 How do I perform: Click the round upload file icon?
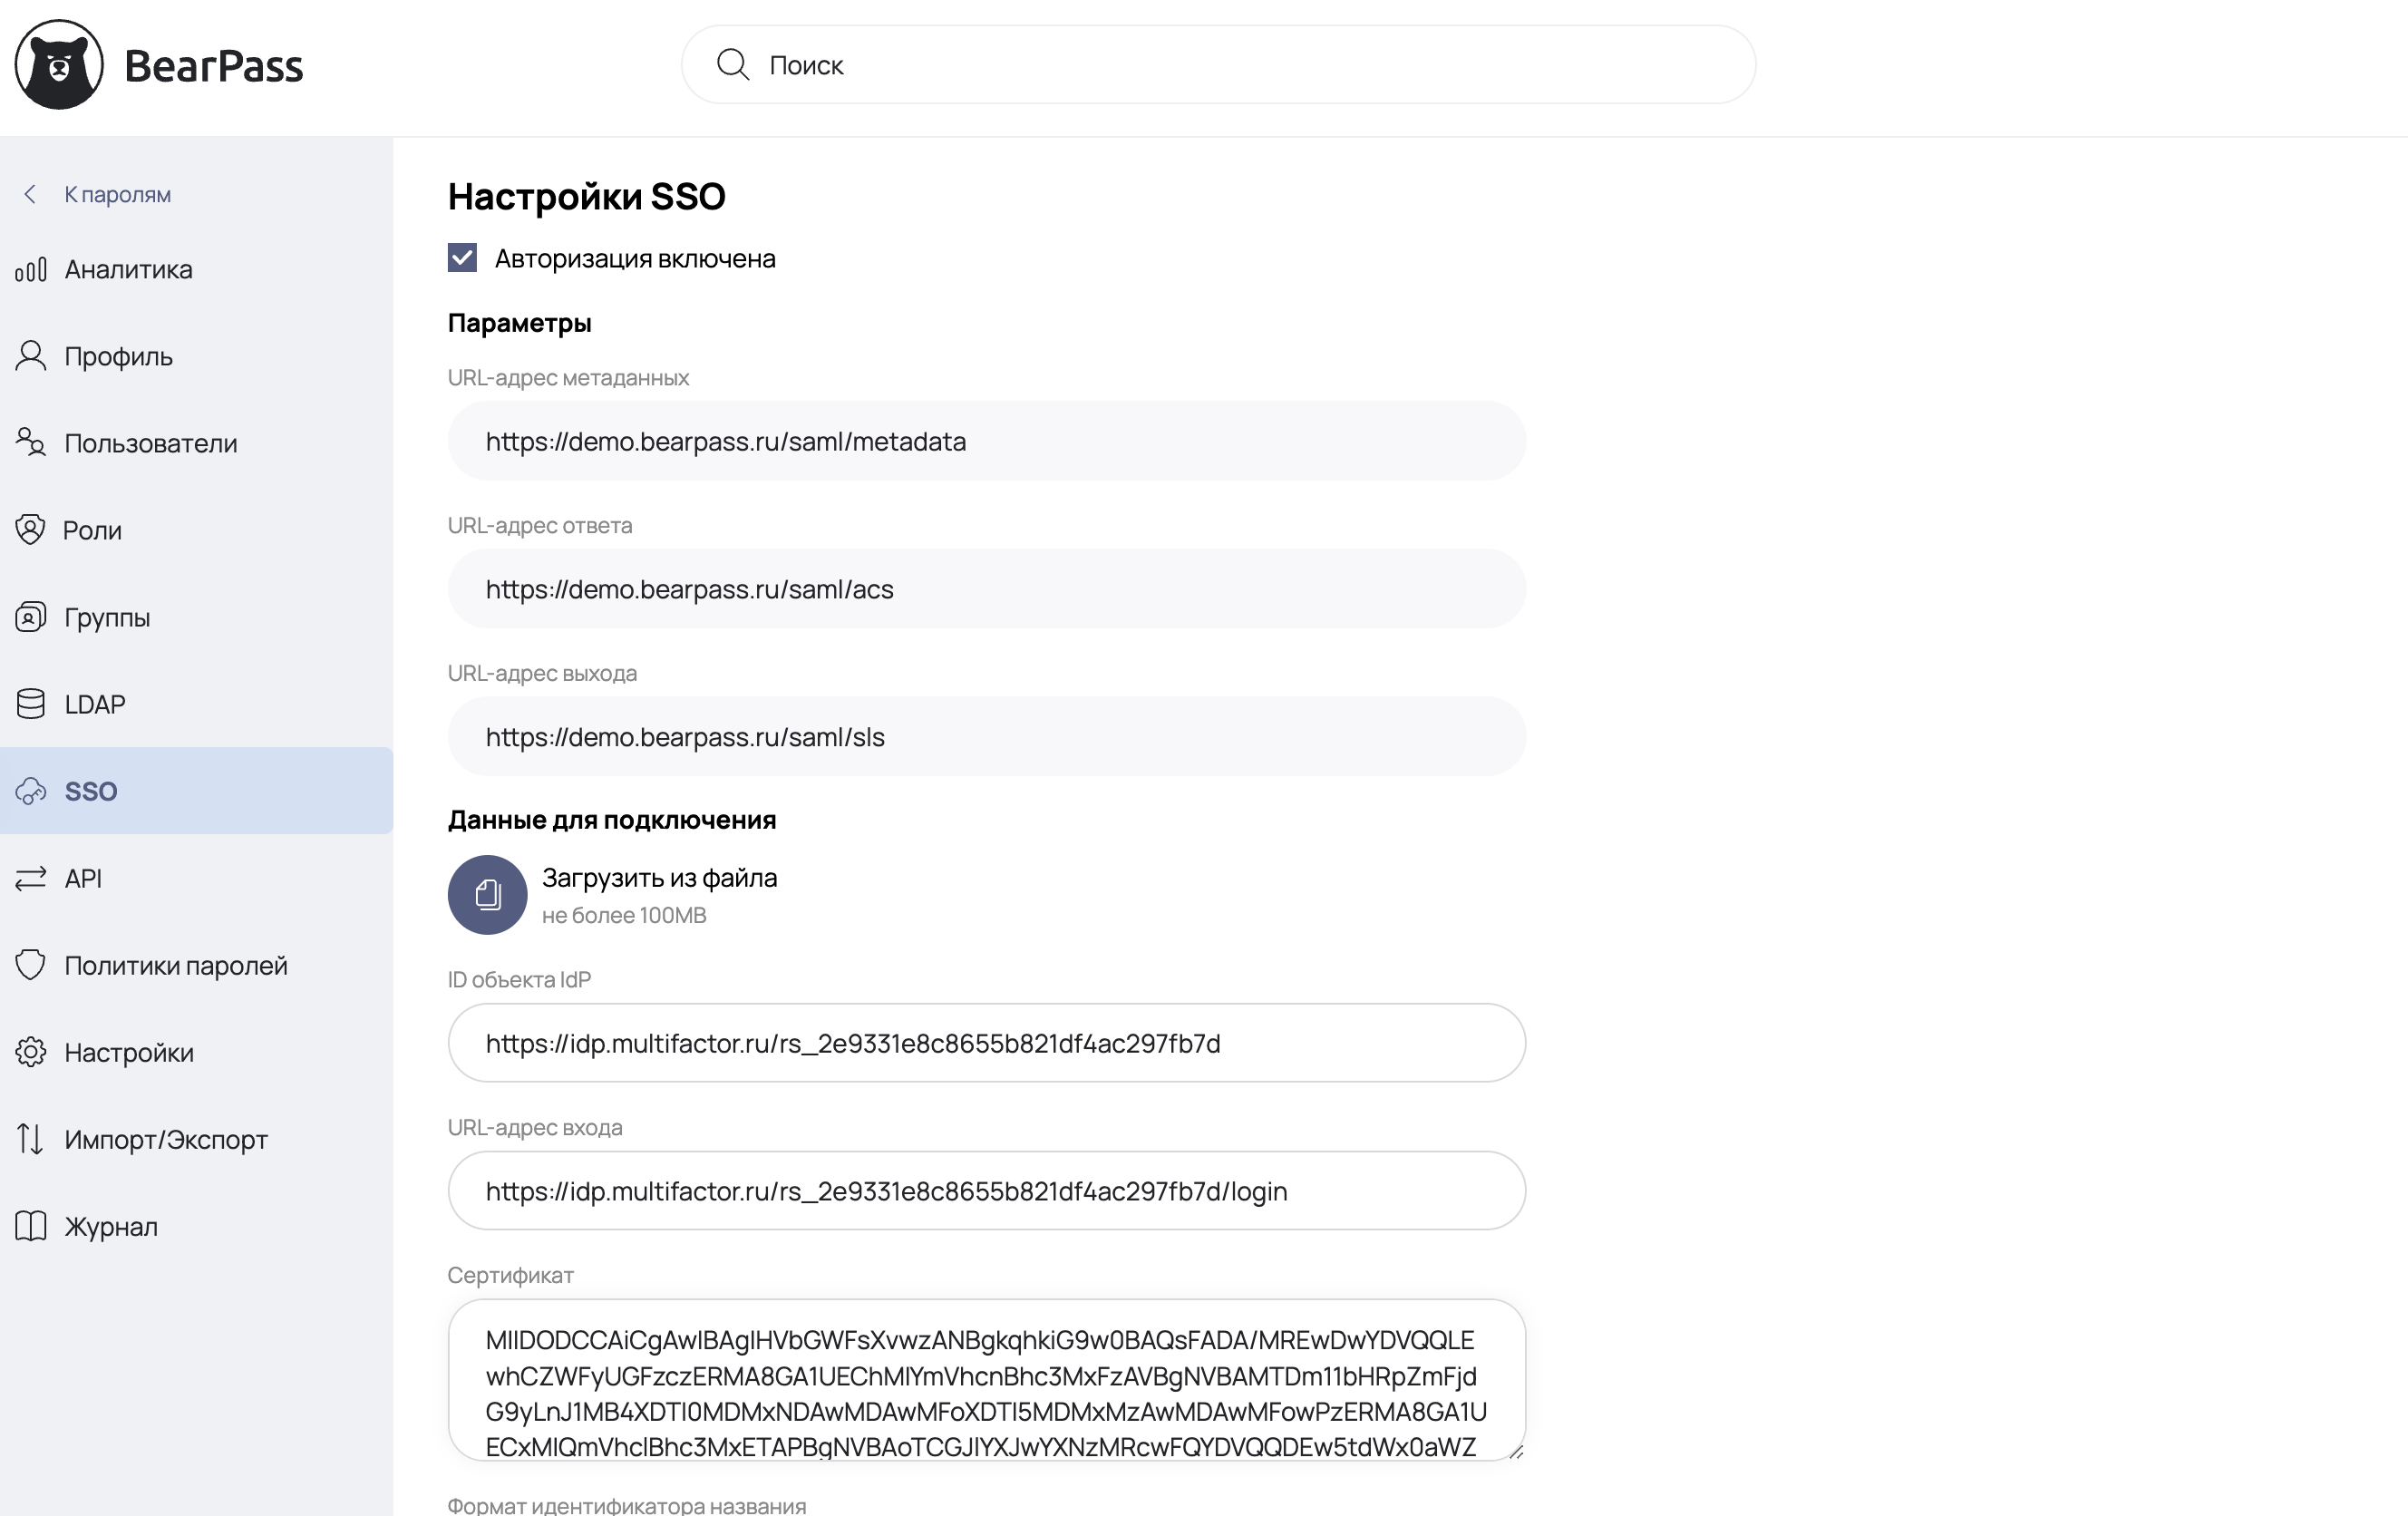[487, 894]
